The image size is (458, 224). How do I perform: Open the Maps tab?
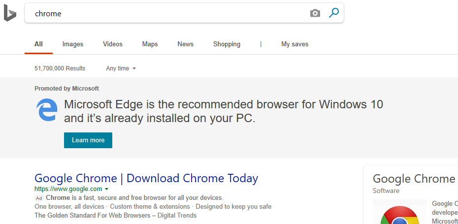point(150,44)
